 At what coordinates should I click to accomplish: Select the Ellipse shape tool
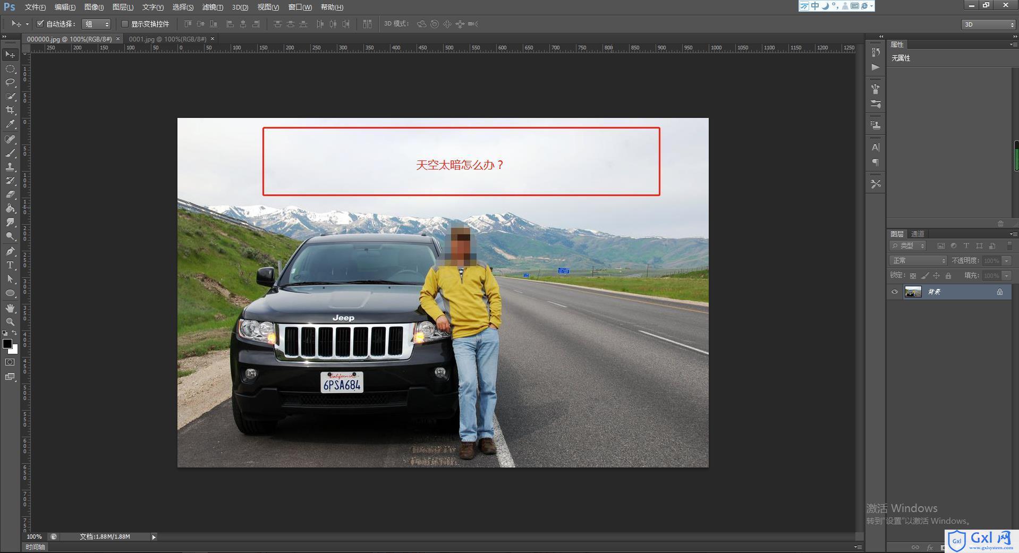(10, 293)
